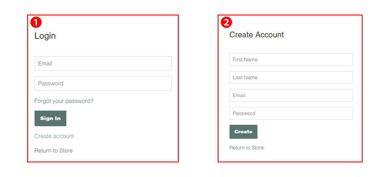Click the Create Account heading text

(x=256, y=35)
